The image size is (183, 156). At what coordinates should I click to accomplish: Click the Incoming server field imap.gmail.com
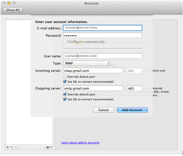pos(93,70)
